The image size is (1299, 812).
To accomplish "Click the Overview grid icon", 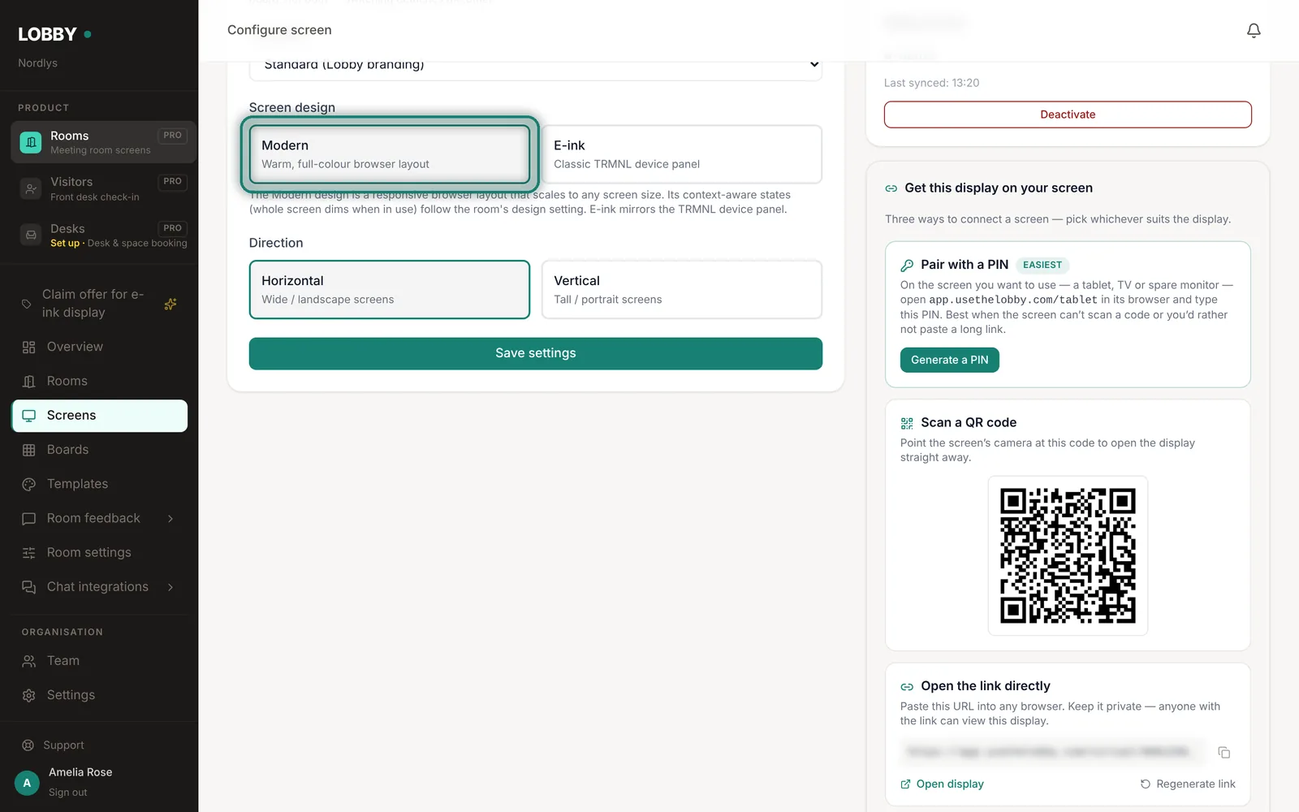I will point(29,347).
